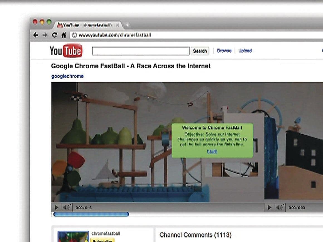This screenshot has height=242, width=323.
Task: Play the first video with its play button
Action: tap(57, 208)
